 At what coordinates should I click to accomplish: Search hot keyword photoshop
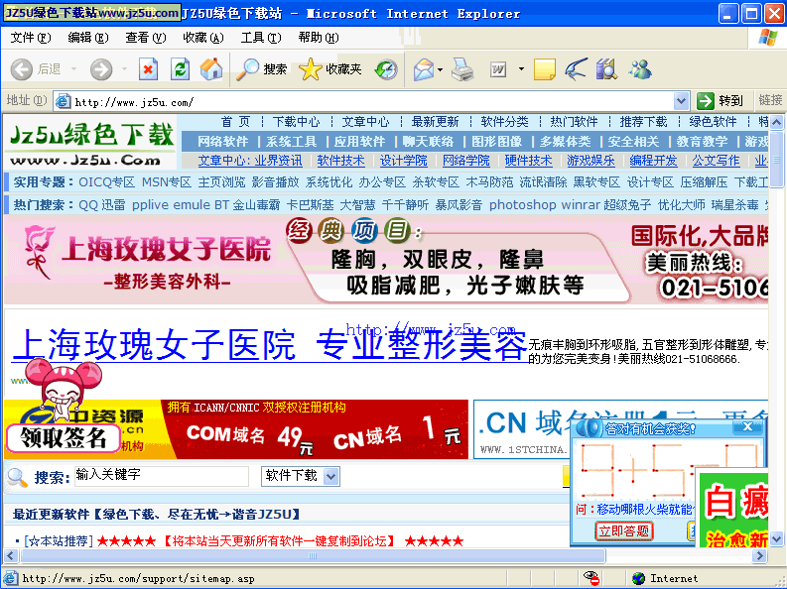522,205
